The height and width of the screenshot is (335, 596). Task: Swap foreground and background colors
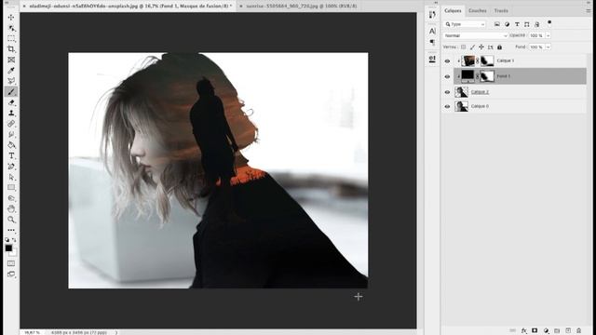15,240
